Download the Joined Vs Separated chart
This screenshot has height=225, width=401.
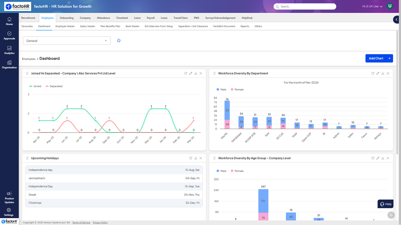coord(196,73)
